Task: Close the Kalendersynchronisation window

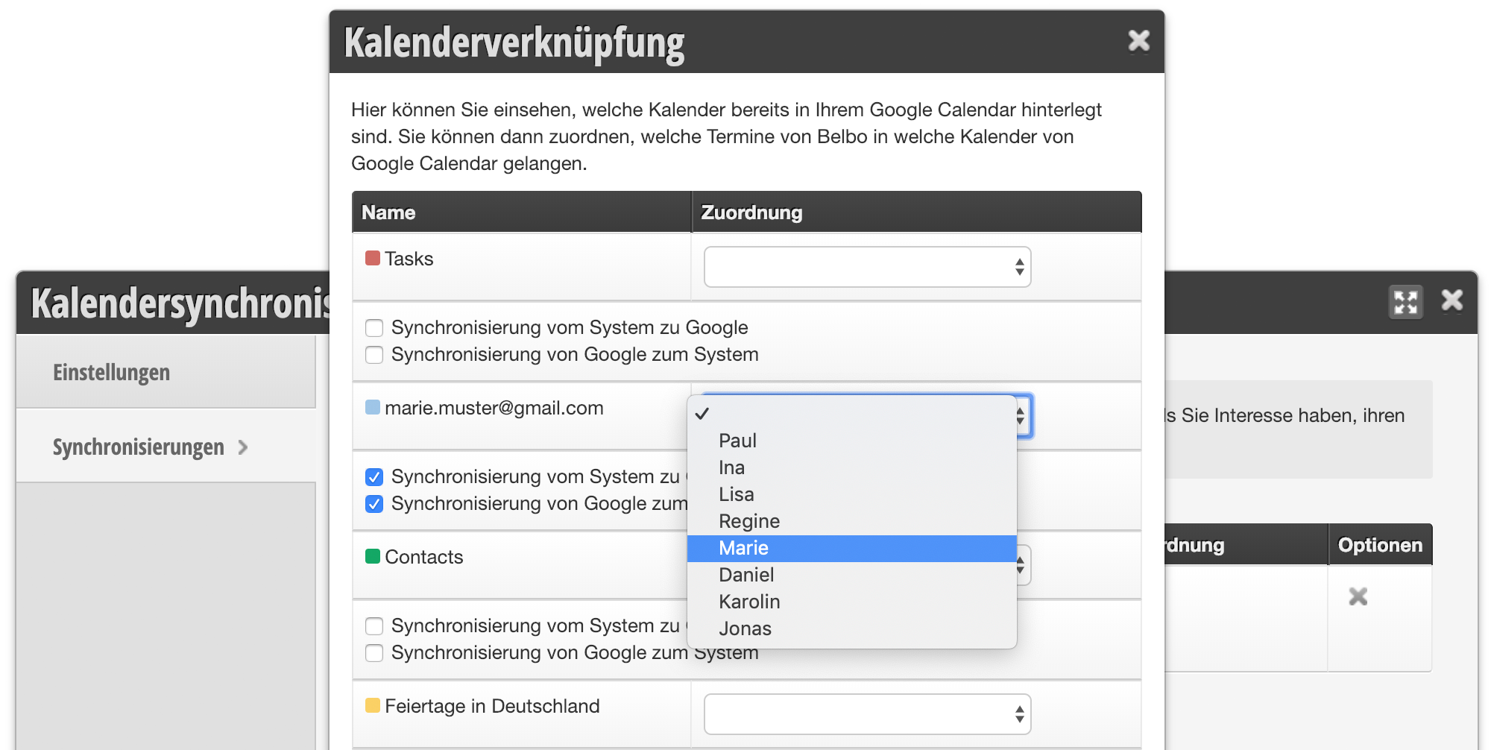Action: coord(1451,300)
